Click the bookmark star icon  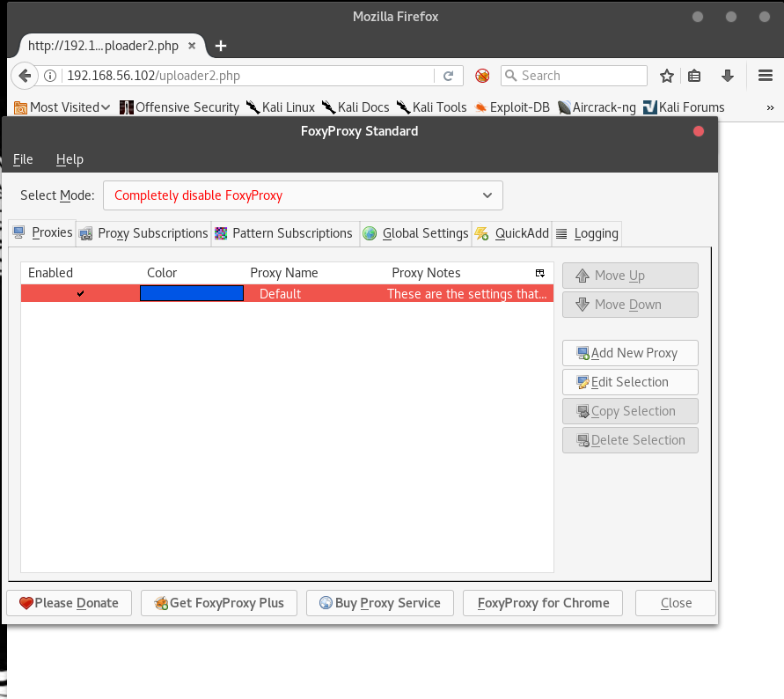667,76
